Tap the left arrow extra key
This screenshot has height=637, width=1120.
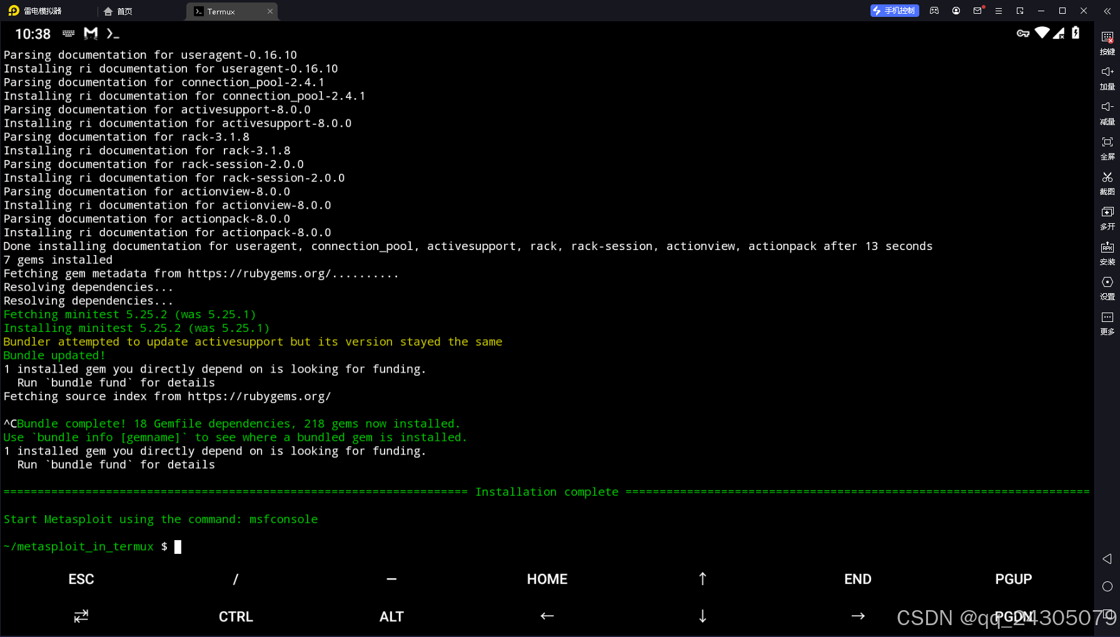[547, 616]
